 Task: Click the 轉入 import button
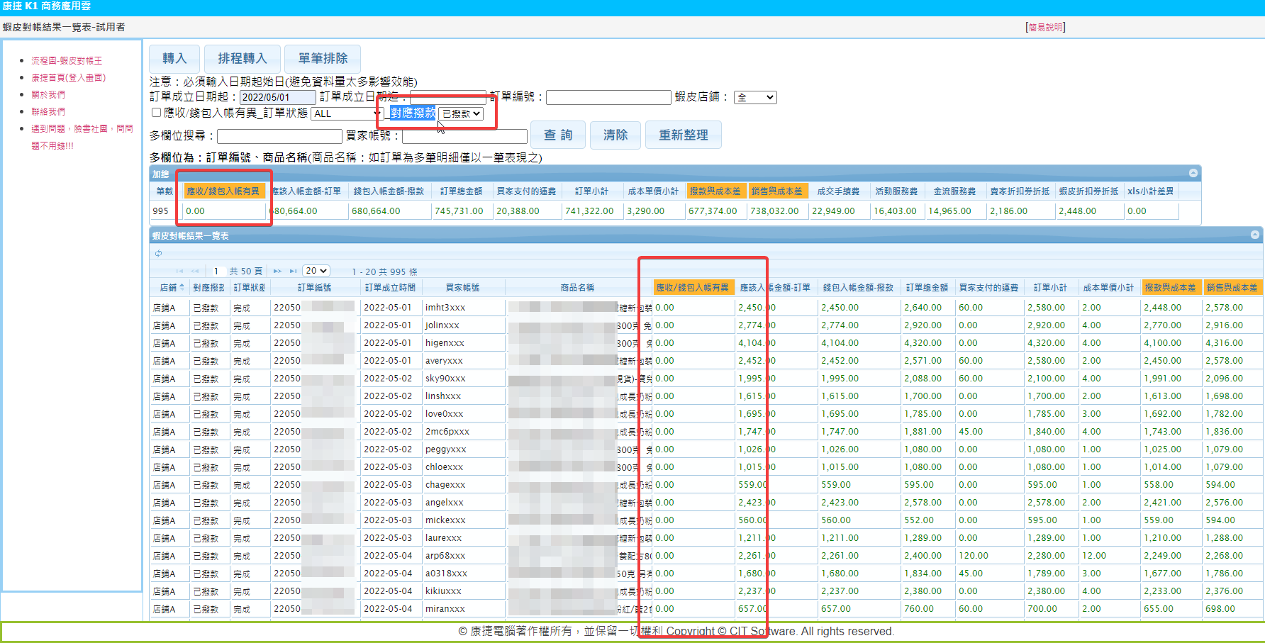tap(174, 58)
